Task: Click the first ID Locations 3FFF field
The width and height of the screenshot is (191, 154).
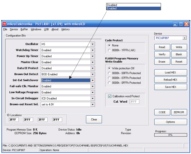Action: 14,120
